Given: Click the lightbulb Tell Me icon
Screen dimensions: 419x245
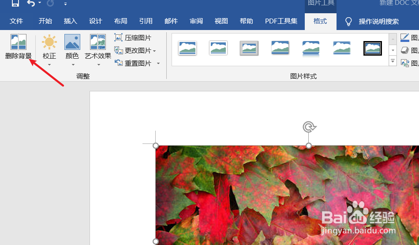Looking at the screenshot, I should (348, 21).
